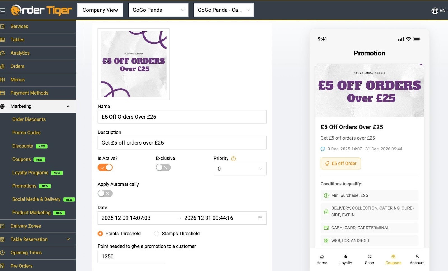Image resolution: width=448 pixels, height=271 pixels.
Task: Click the Conditions to qualify heading
Action: (x=341, y=184)
